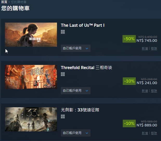Click the -50% discount badge
161x141 pixels.
coord(129,39)
